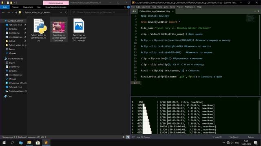The height and width of the screenshot is (146, 261).
Task: Open the Sublime tab list dropdown arrow
Action: pyautogui.click(x=258, y=11)
